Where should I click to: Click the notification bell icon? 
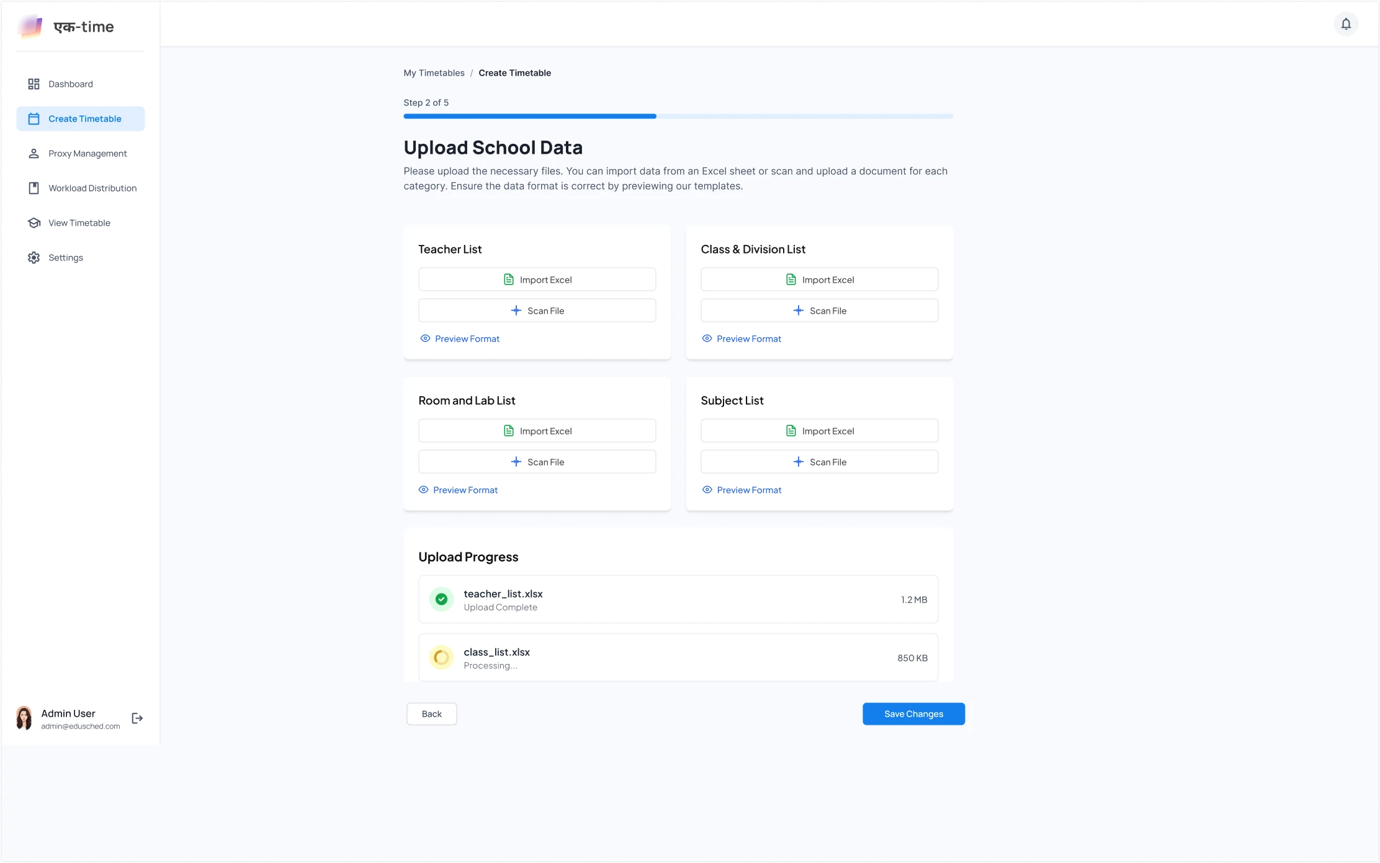(x=1345, y=24)
